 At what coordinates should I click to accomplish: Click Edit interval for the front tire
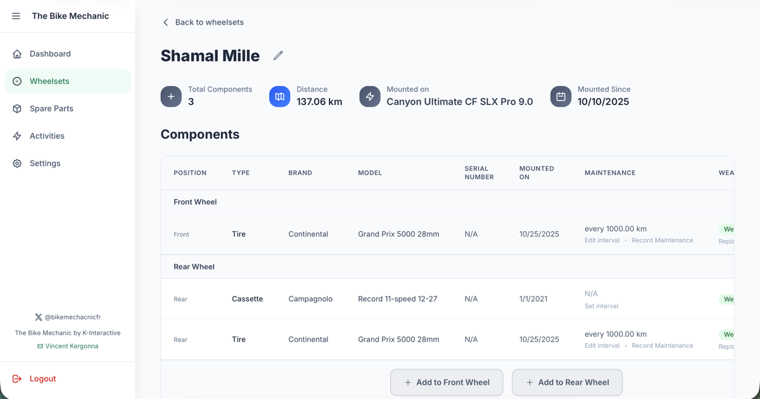click(x=602, y=240)
